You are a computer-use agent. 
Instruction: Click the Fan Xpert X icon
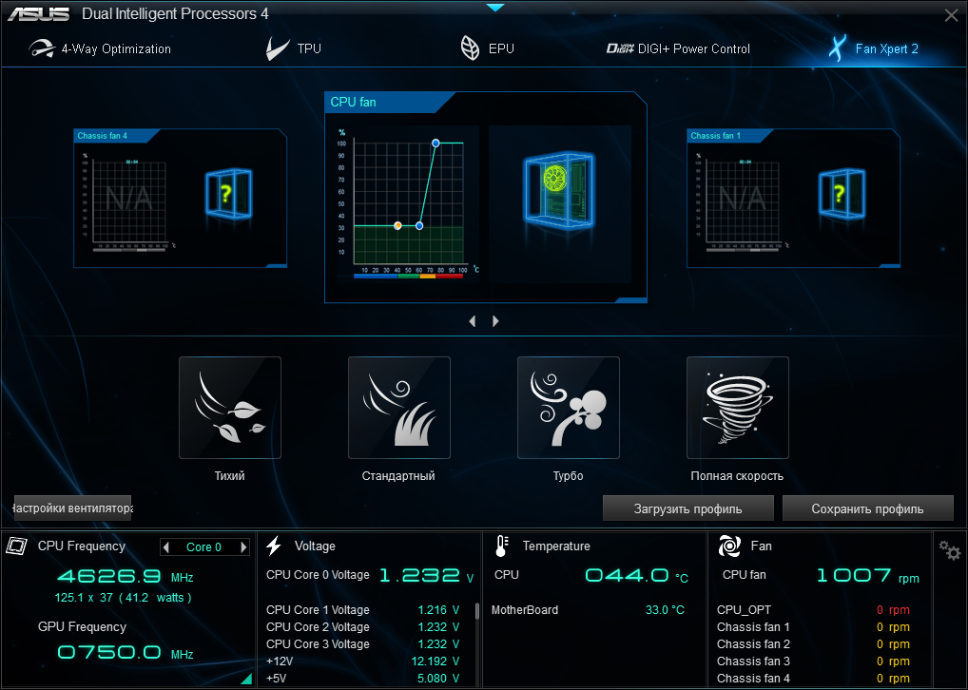(837, 48)
